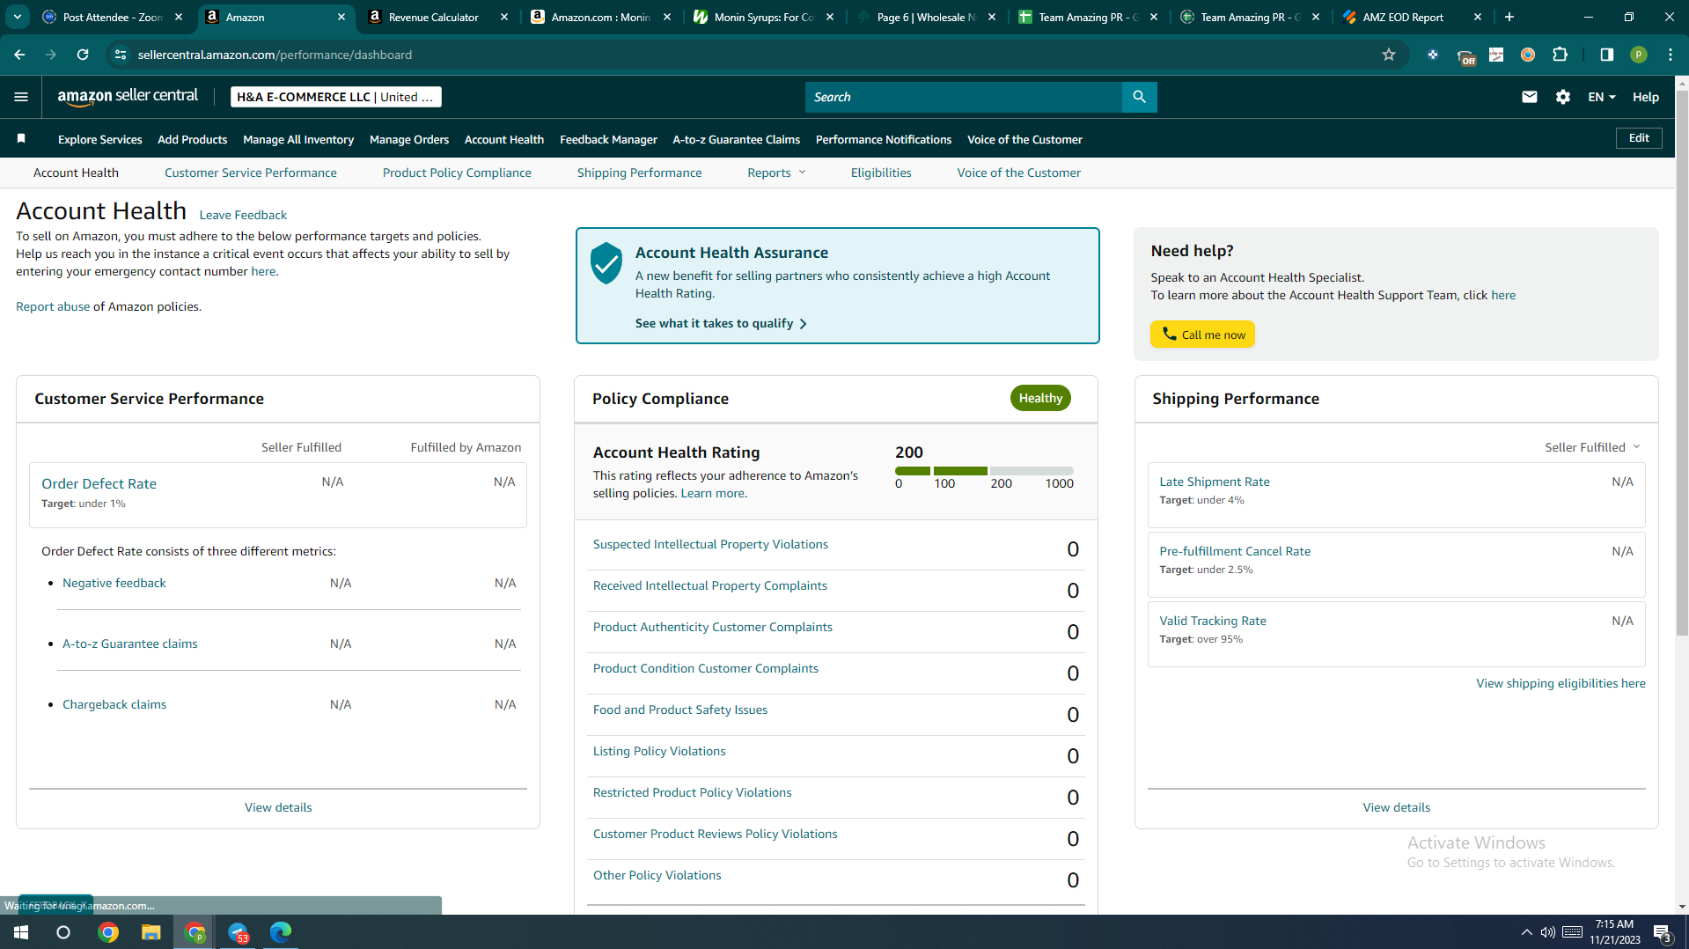
Task: Bookmark this page with the star
Action: (1389, 55)
